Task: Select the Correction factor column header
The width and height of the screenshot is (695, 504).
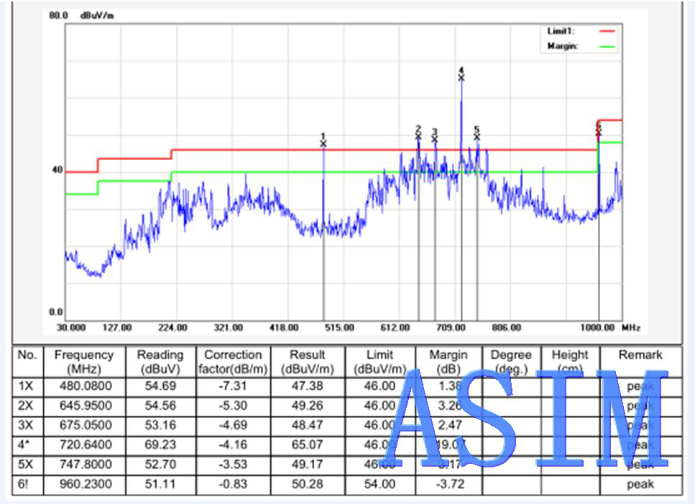Action: (x=233, y=361)
